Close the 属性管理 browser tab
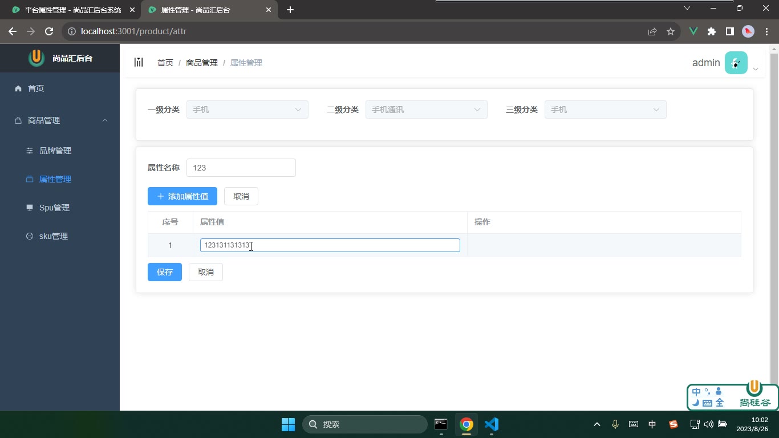This screenshot has height=438, width=779. [x=269, y=10]
